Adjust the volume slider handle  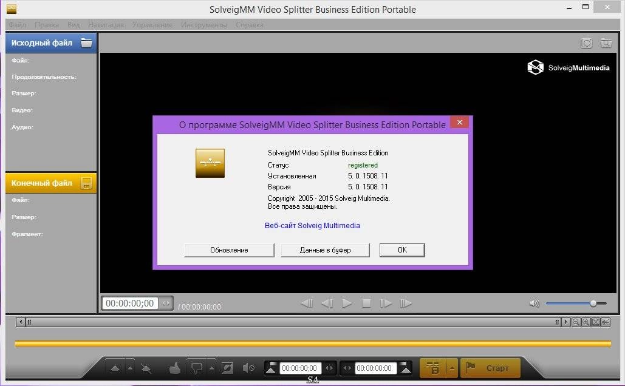[x=593, y=303]
